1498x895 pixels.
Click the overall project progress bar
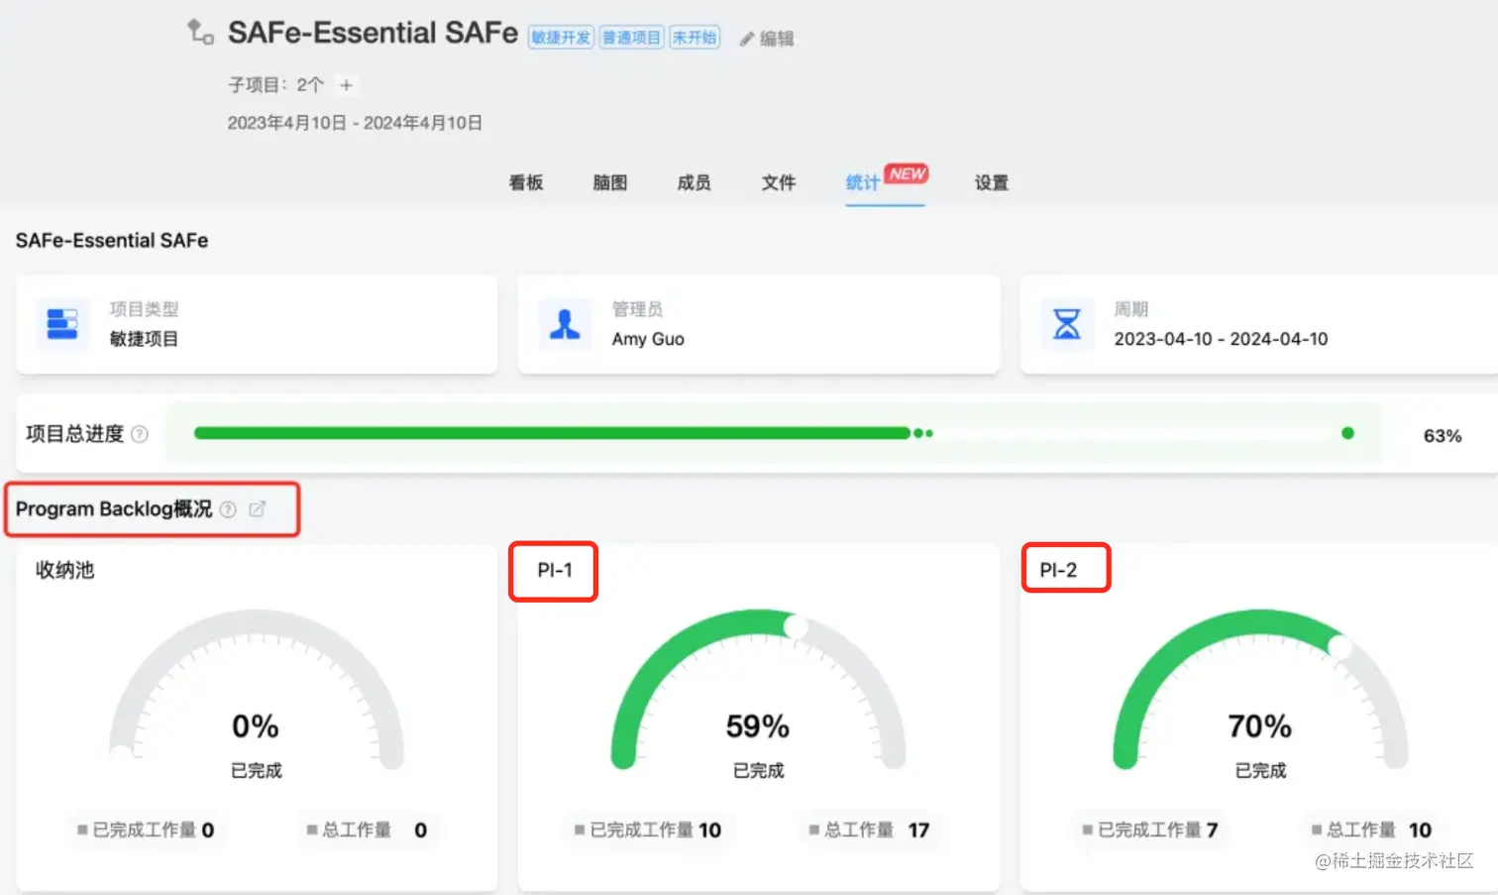pyautogui.click(x=774, y=433)
